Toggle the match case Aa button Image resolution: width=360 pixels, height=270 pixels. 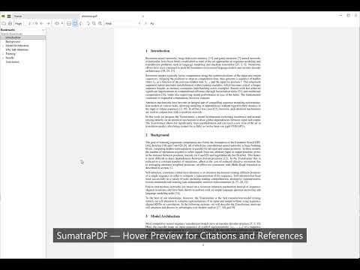(152, 23)
